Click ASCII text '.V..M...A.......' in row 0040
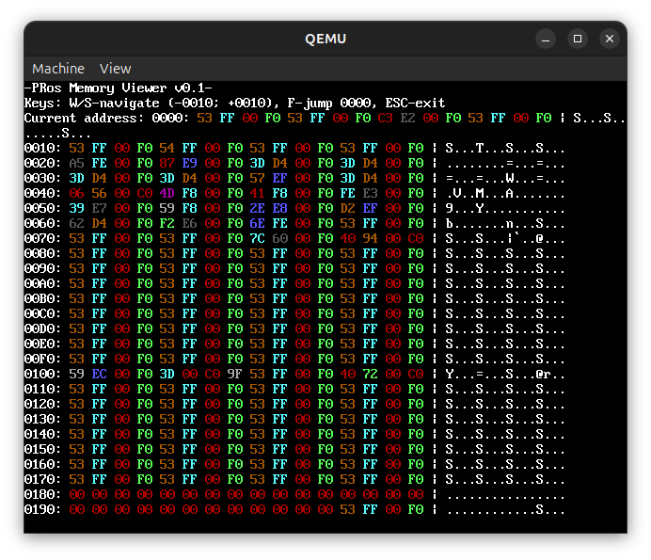The image size is (651, 560). click(505, 194)
